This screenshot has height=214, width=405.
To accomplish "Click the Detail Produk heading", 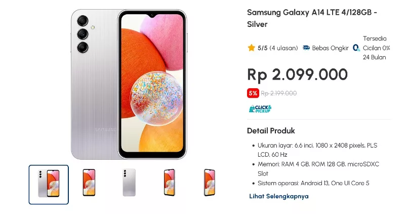I will (x=271, y=131).
